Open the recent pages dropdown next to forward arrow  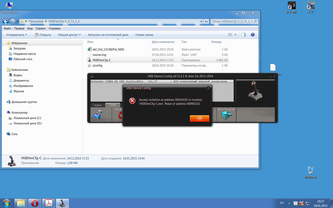(x=18, y=21)
